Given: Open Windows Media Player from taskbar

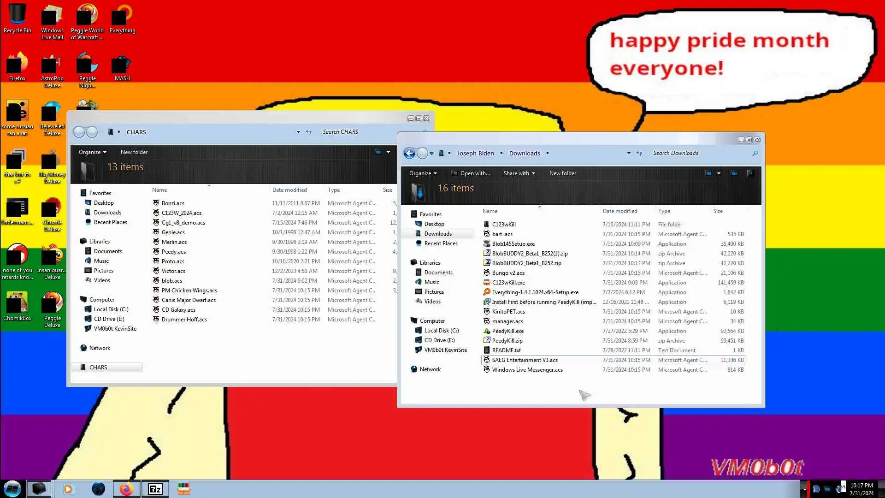Looking at the screenshot, I should (68, 489).
